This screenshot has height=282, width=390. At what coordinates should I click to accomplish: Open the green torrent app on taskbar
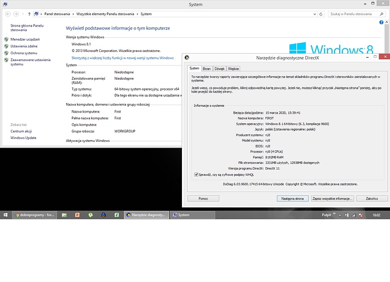click(90, 215)
